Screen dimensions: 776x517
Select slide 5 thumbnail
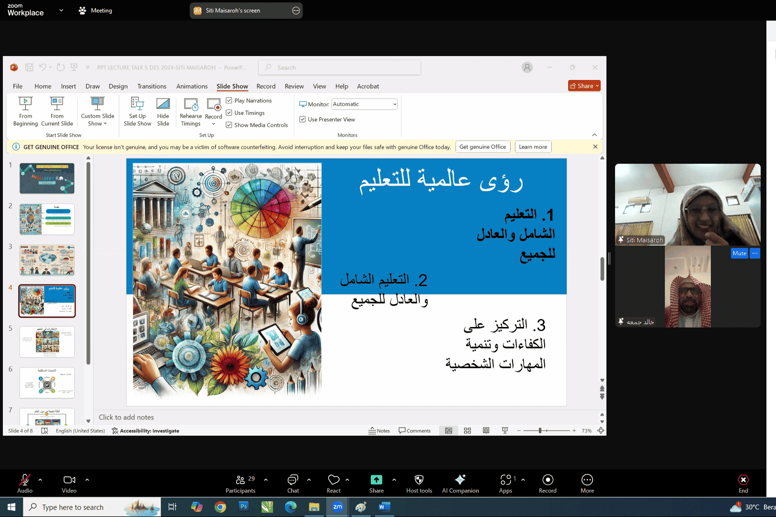point(47,342)
